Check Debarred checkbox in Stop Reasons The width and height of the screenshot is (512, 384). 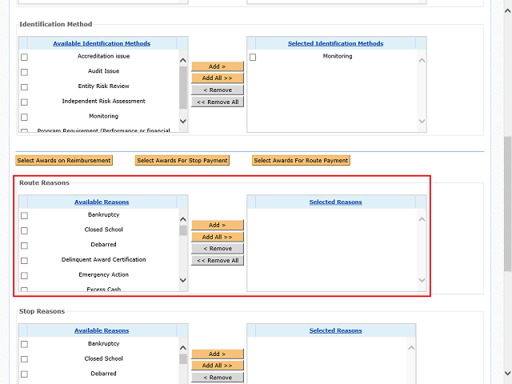tap(24, 374)
